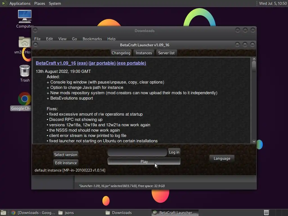Viewport: 288px width, 216px height.
Task: Click the Downloads window title bar
Action: [144, 31]
